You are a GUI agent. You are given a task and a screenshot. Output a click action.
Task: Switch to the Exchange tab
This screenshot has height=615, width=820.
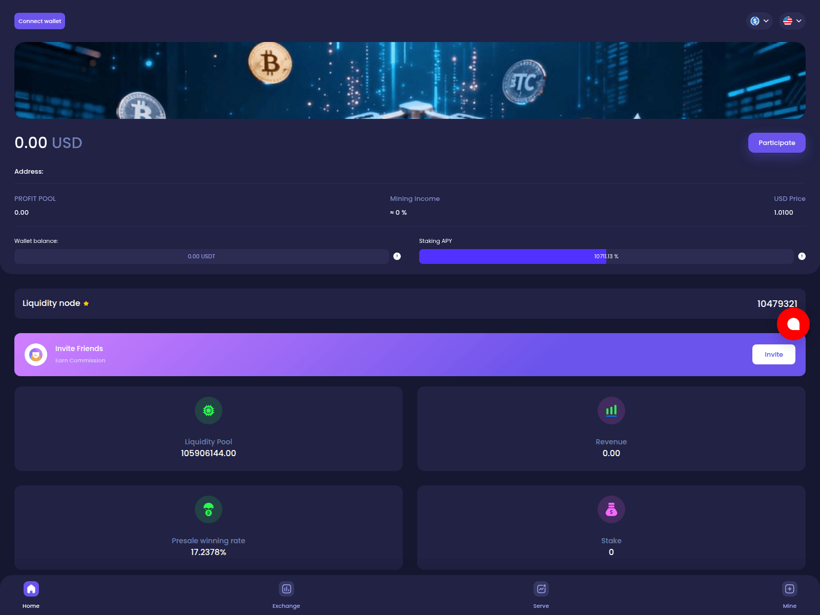click(x=286, y=595)
